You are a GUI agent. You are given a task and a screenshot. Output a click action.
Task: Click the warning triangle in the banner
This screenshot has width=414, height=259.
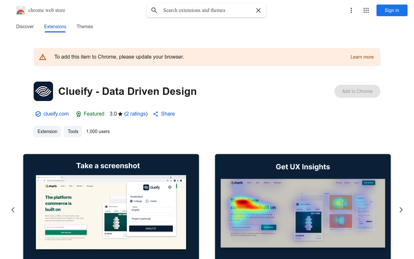point(43,57)
